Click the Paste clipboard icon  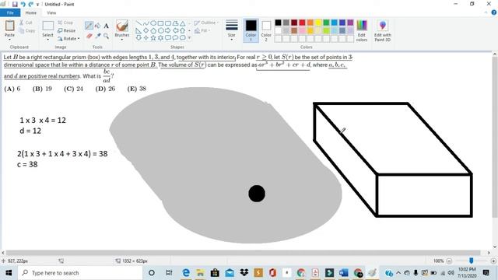pyautogui.click(x=9, y=26)
